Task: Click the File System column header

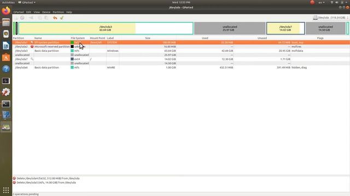Action: (x=78, y=38)
